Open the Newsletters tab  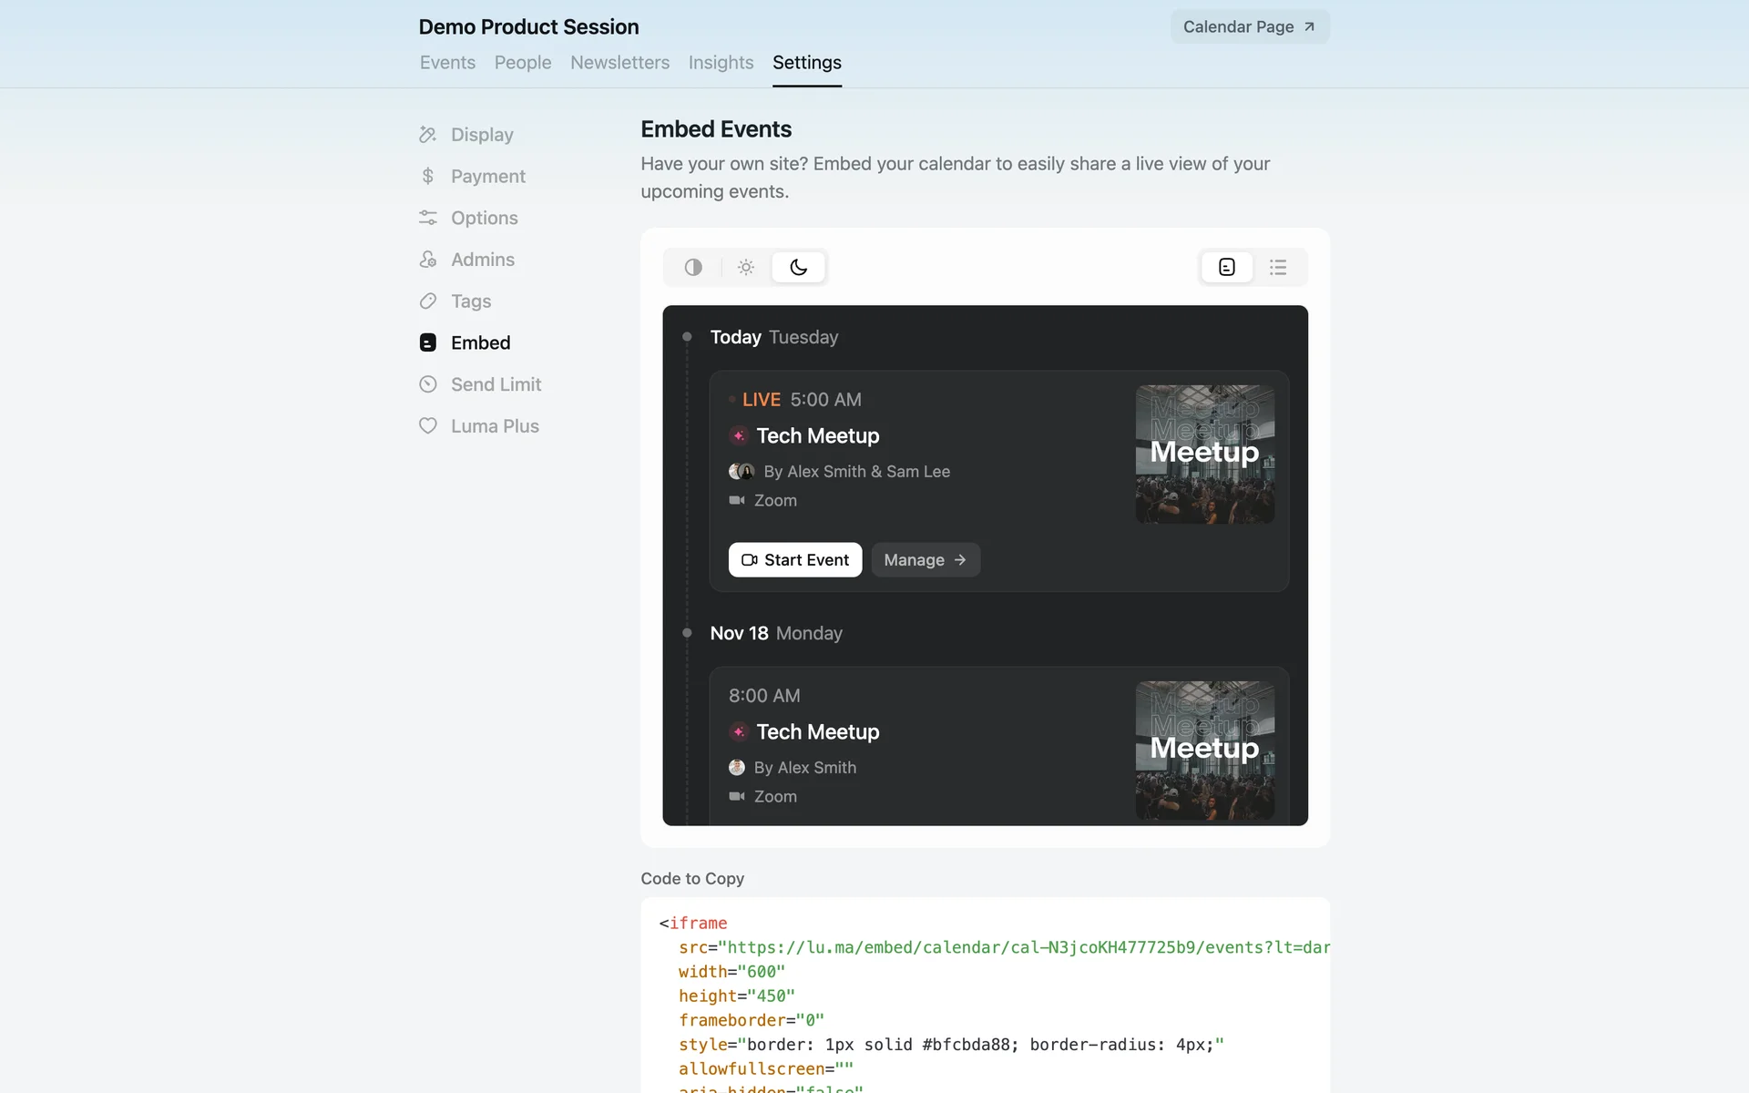(x=619, y=63)
